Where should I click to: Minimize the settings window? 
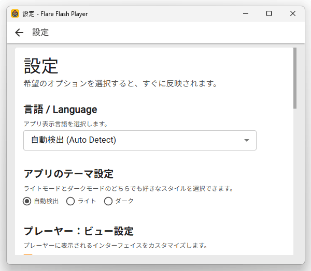(246, 13)
